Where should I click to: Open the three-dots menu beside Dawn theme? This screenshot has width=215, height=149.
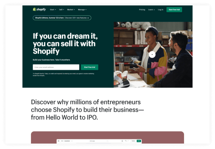click(x=72, y=141)
